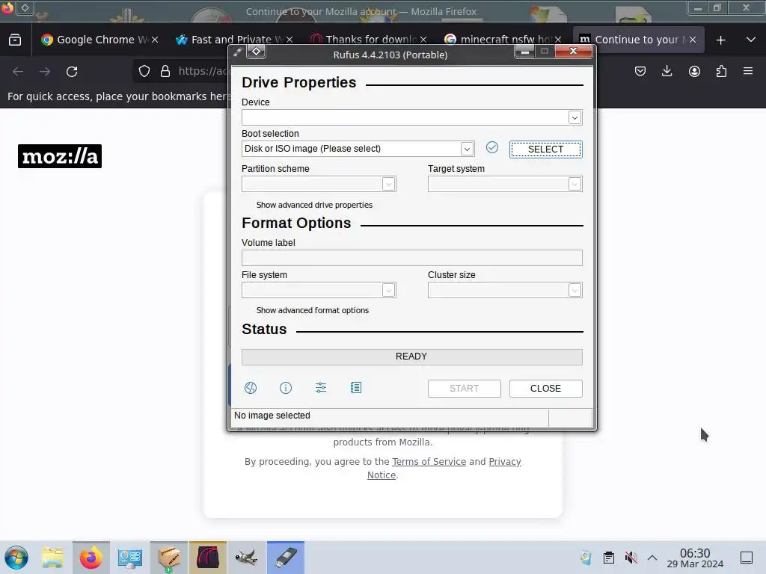The height and width of the screenshot is (574, 766).
Task: Go back in Firefox history
Action: 18,72
